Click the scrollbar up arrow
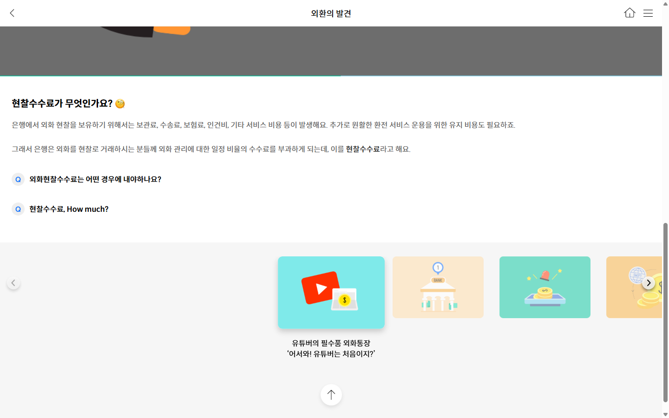The image size is (669, 418). [665, 4]
